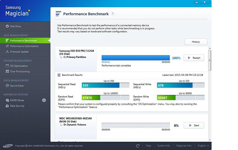Screen dimensions: 238x150
Task: Click the Latest test timestamp text
Action: (x=182, y=75)
